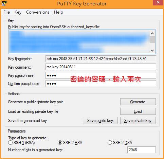The height and width of the screenshot is (159, 164).
Task: Click into the Key passphrase field
Action: [x=101, y=75]
